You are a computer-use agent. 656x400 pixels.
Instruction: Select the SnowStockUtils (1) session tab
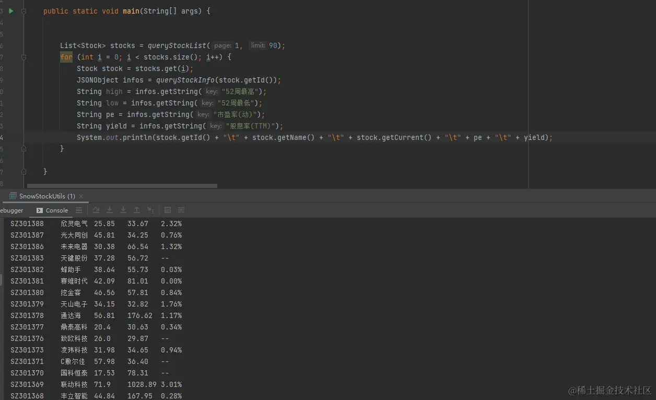[43, 196]
